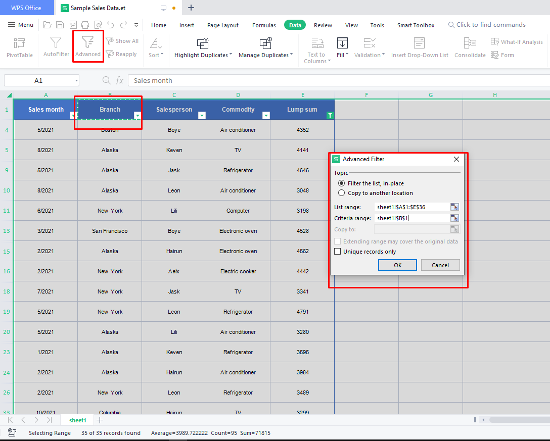Enable AutoFilter funnel icon
Image resolution: width=550 pixels, height=441 pixels.
pos(56,42)
